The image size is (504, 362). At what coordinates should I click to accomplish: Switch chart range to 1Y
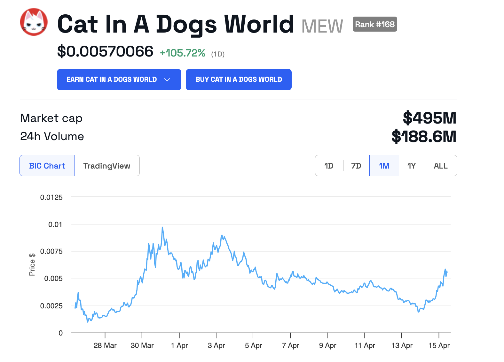coord(412,166)
